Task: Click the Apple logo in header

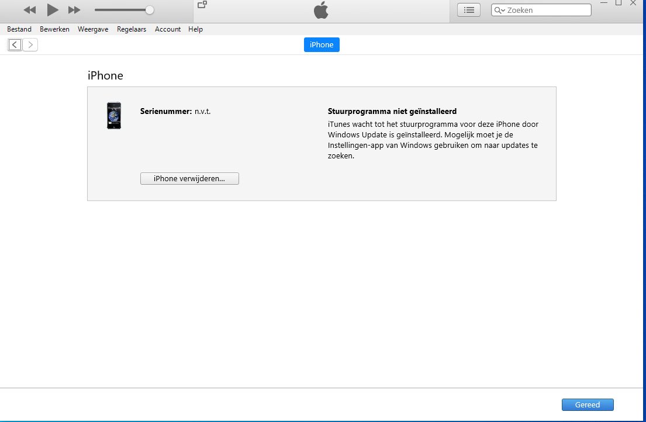Action: pyautogui.click(x=321, y=10)
